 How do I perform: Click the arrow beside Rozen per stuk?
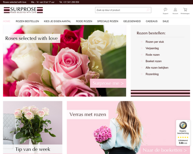pyautogui.click(x=142, y=42)
